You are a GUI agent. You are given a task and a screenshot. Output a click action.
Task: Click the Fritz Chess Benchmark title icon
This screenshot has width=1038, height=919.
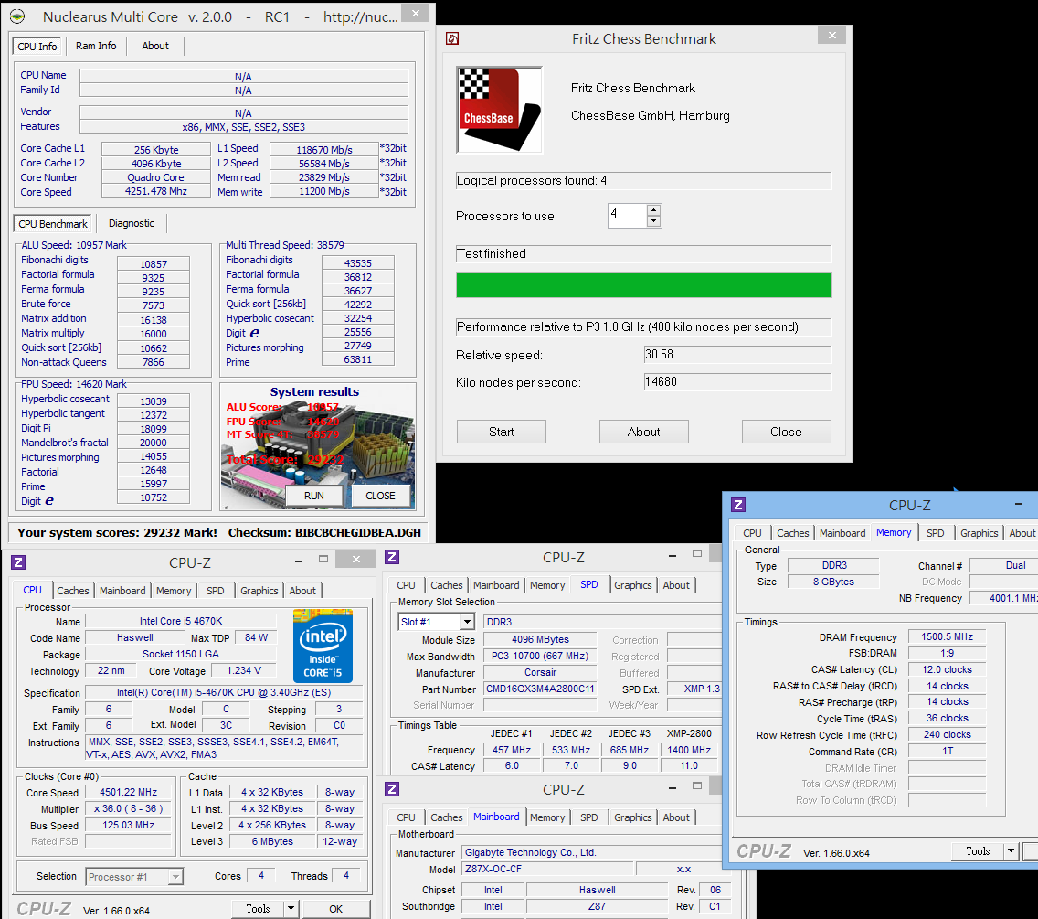[452, 39]
